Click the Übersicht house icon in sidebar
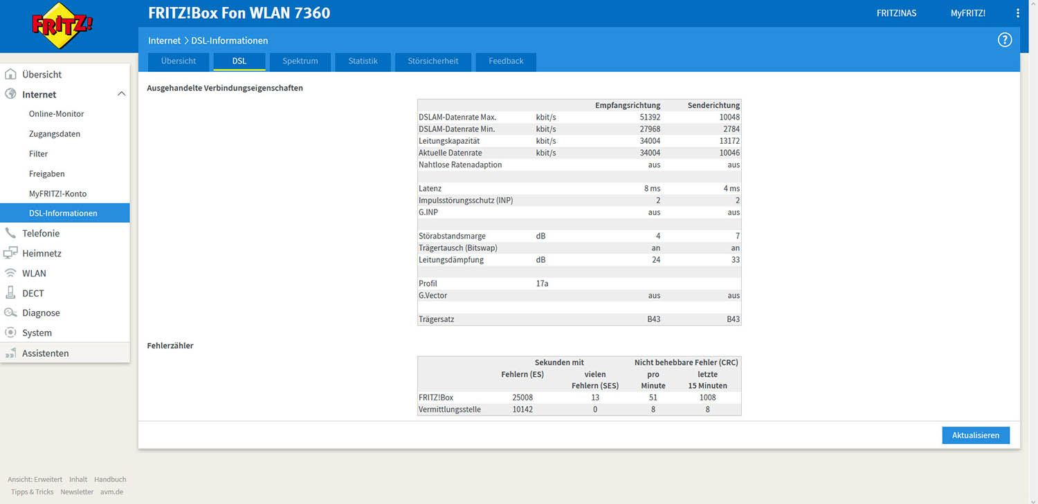The height and width of the screenshot is (504, 1038). tap(10, 74)
